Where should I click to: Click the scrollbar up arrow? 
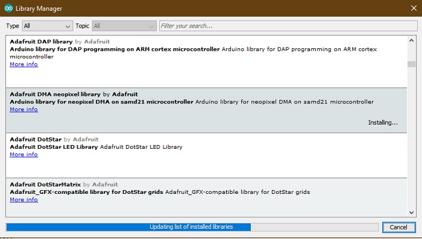coord(411,40)
